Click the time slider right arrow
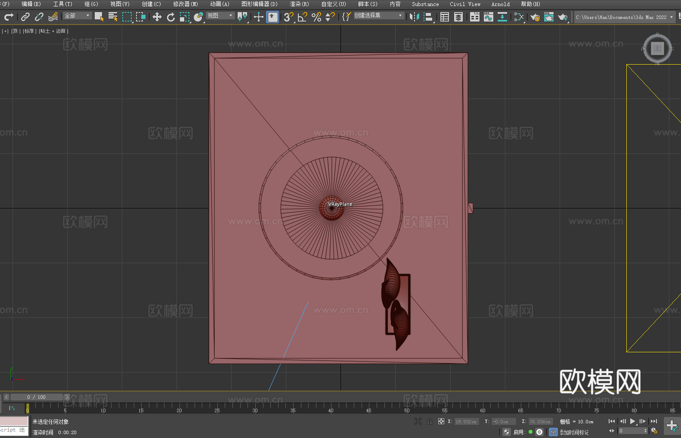The height and width of the screenshot is (438, 681). click(x=67, y=397)
